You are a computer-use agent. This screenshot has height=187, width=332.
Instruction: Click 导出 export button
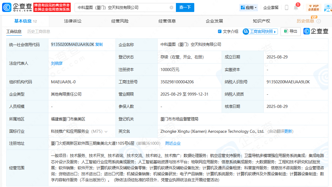pos(290,31)
